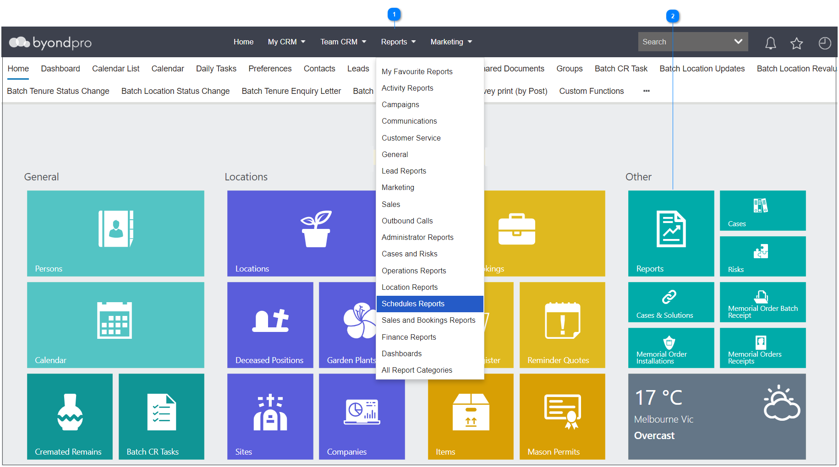Open the Batch CR Task tab
The image size is (839, 467).
pyautogui.click(x=621, y=69)
